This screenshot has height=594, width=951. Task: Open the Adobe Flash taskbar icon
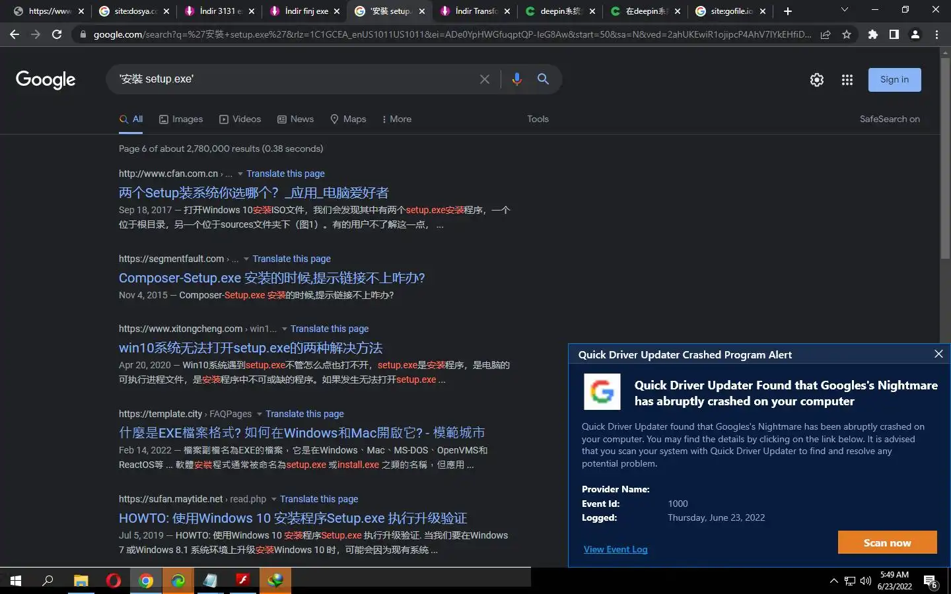(x=243, y=581)
